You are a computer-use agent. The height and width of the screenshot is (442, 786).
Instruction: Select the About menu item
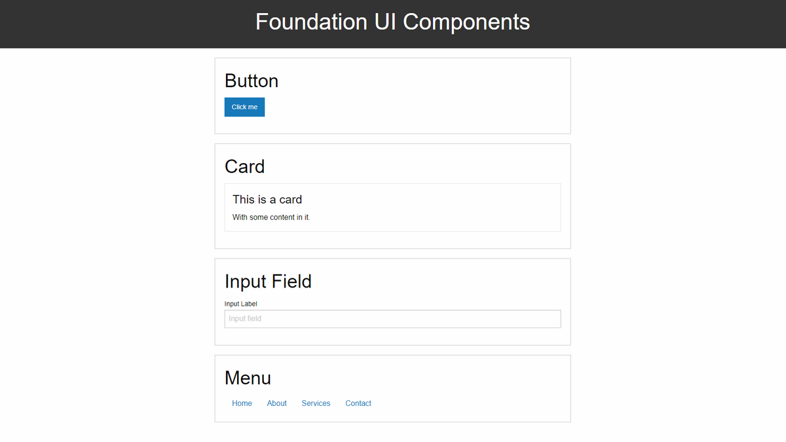276,403
